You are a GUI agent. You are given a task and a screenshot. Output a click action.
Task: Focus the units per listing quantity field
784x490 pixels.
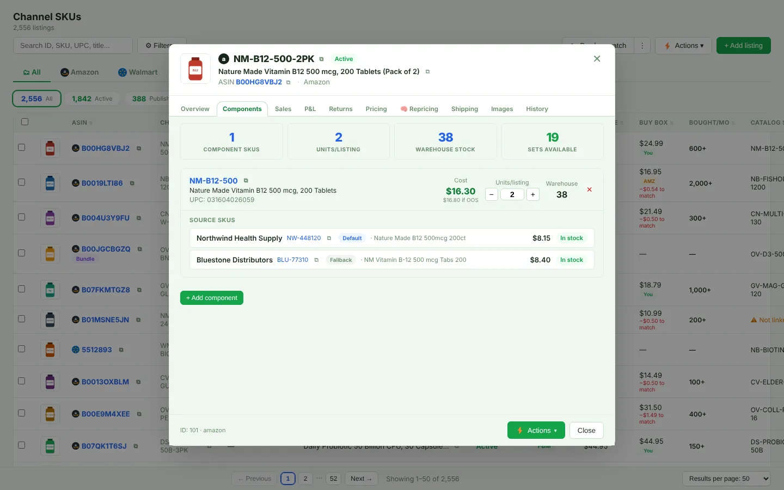pos(512,194)
